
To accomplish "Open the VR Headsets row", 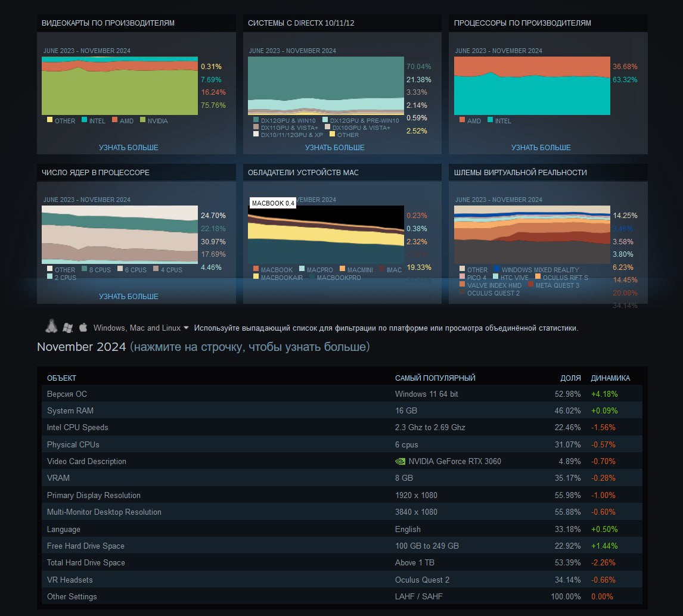I will [x=342, y=580].
